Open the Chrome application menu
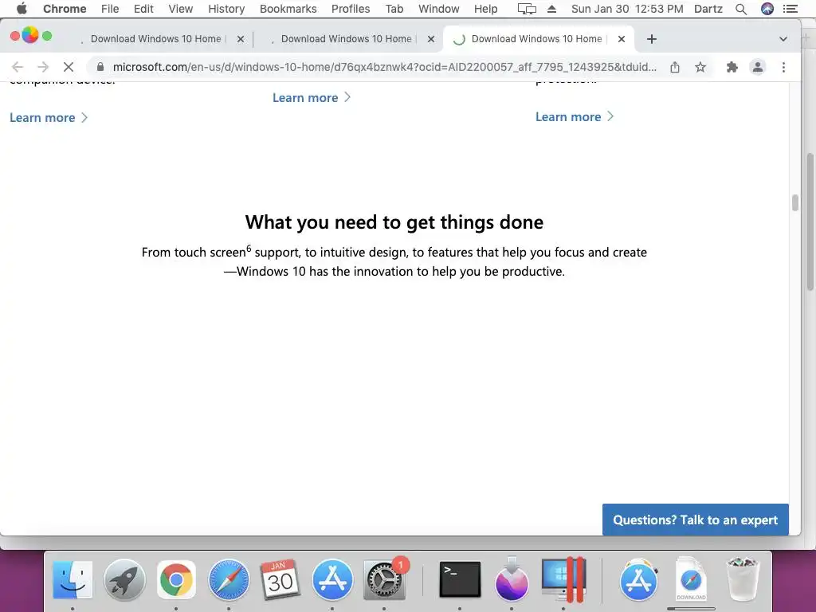Screen dimensions: 816x612 pyautogui.click(x=65, y=9)
